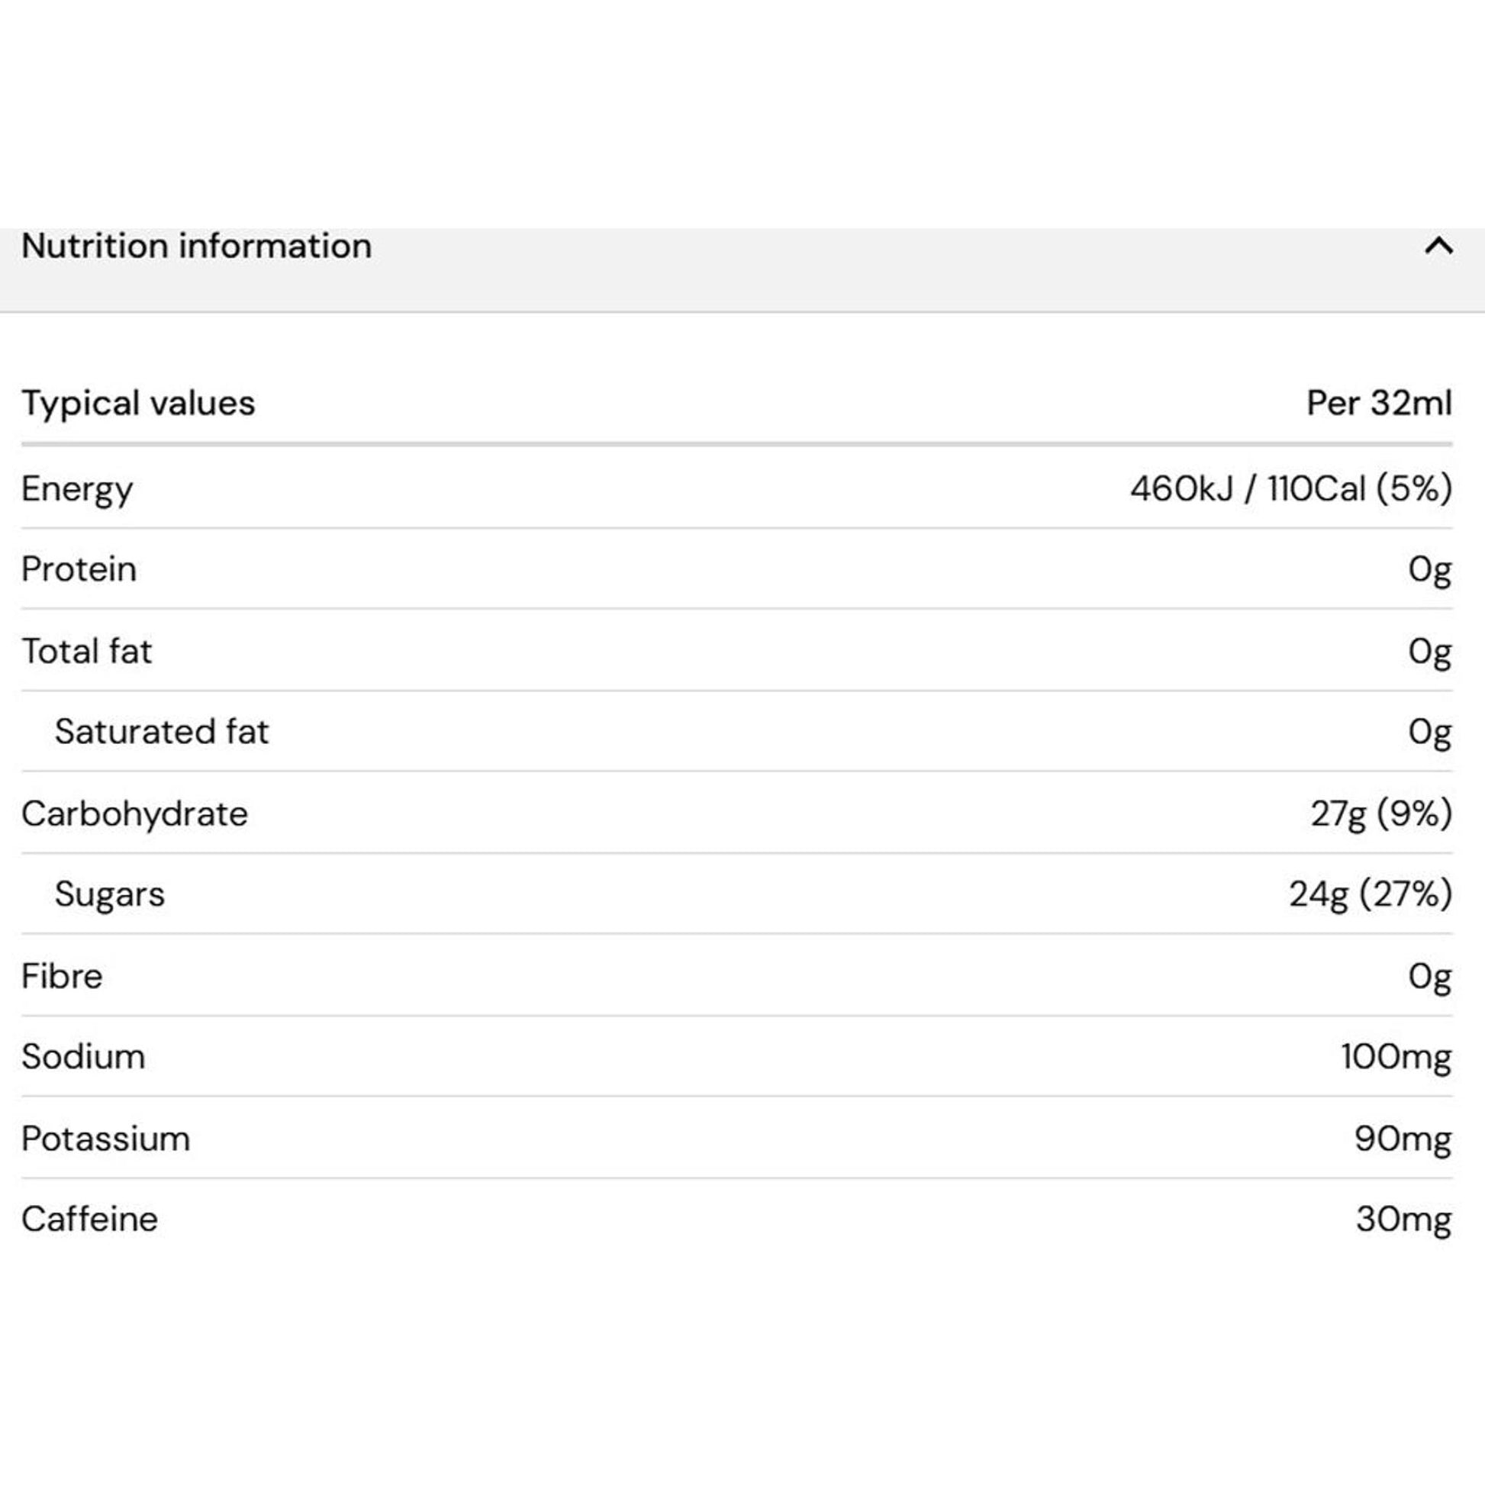This screenshot has height=1485, width=1485.
Task: Select the Potassium row label
Action: 106,1139
